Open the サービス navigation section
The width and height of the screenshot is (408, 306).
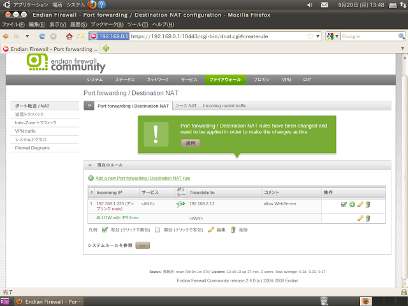189,80
